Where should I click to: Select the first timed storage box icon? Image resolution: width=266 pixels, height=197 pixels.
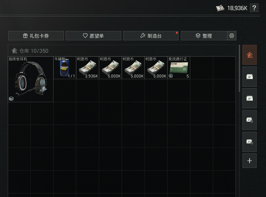(x=249, y=120)
